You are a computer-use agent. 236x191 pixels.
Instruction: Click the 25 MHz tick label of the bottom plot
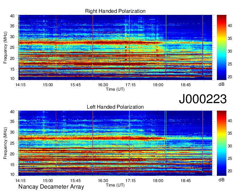(12, 143)
